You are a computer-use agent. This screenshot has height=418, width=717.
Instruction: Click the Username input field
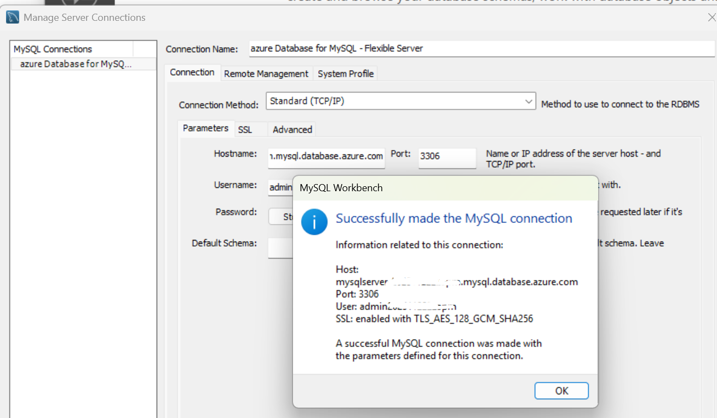[x=280, y=187]
